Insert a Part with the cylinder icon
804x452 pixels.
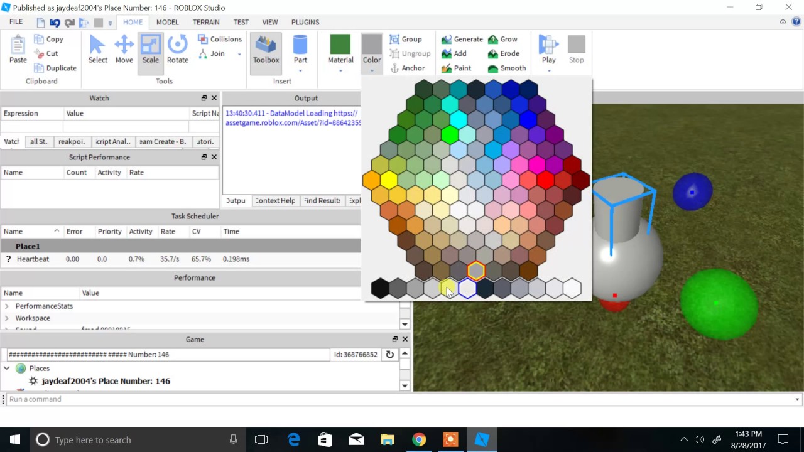coord(300,45)
